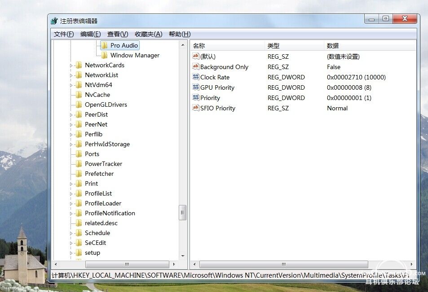This screenshot has width=428, height=292.
Task: Click the Window Manager folder icon
Action: click(x=104, y=55)
